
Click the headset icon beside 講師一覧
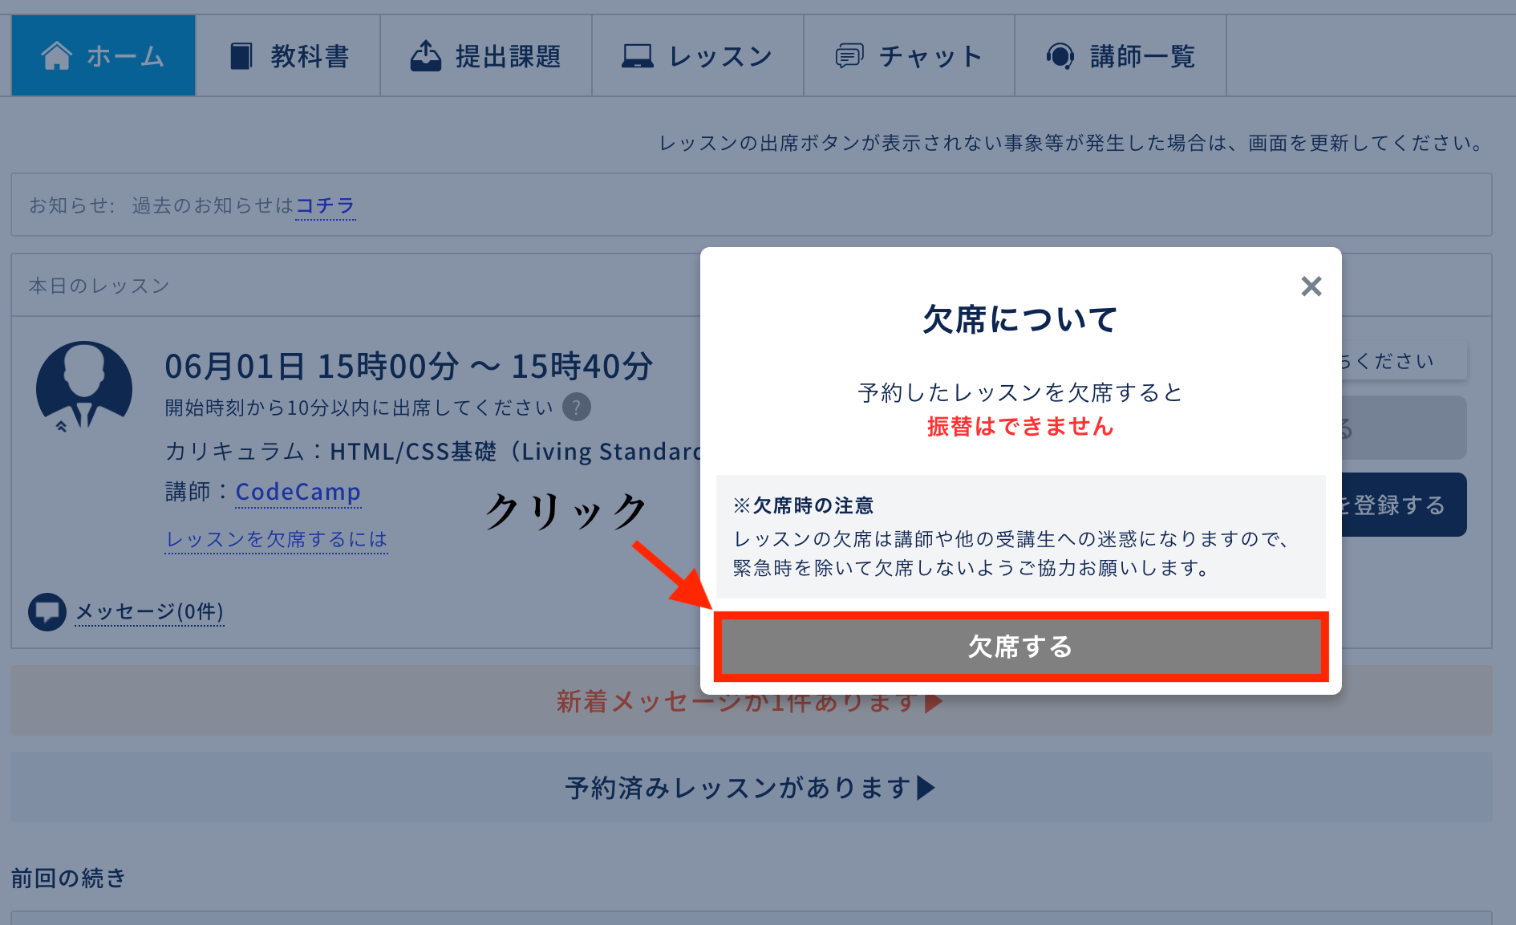tap(1060, 56)
